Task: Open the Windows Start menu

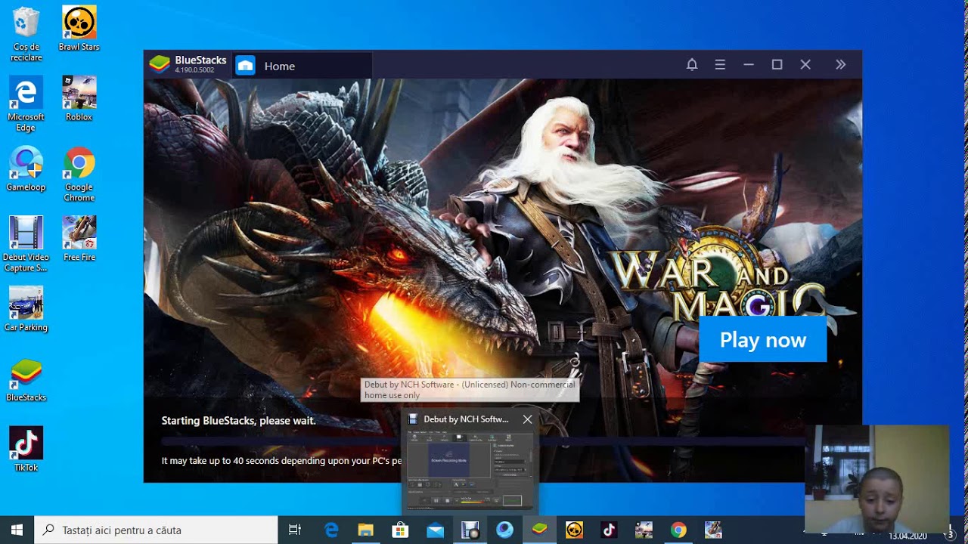Action: pyautogui.click(x=17, y=530)
